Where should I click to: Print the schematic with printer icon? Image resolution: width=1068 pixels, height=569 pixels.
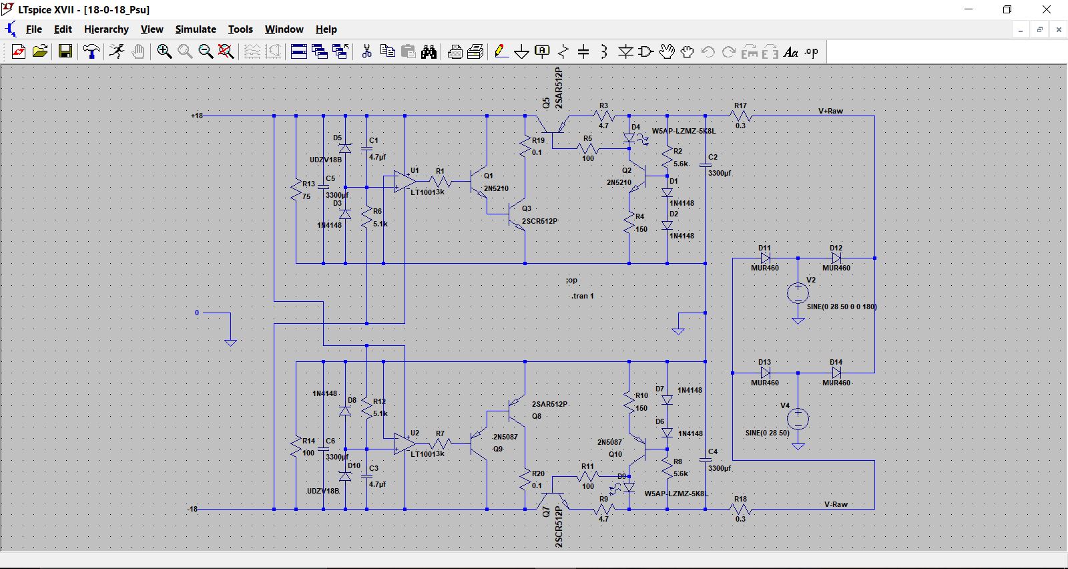(476, 51)
